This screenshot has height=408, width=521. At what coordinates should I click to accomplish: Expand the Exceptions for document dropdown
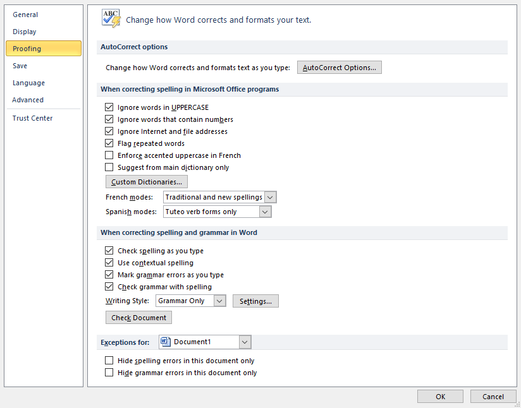245,342
